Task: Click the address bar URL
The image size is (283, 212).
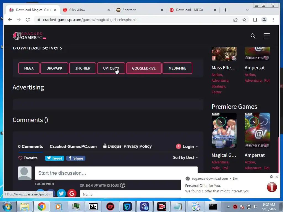Action: [90, 20]
